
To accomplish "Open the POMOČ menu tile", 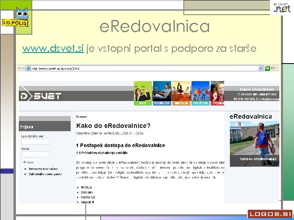I will point(217,93).
